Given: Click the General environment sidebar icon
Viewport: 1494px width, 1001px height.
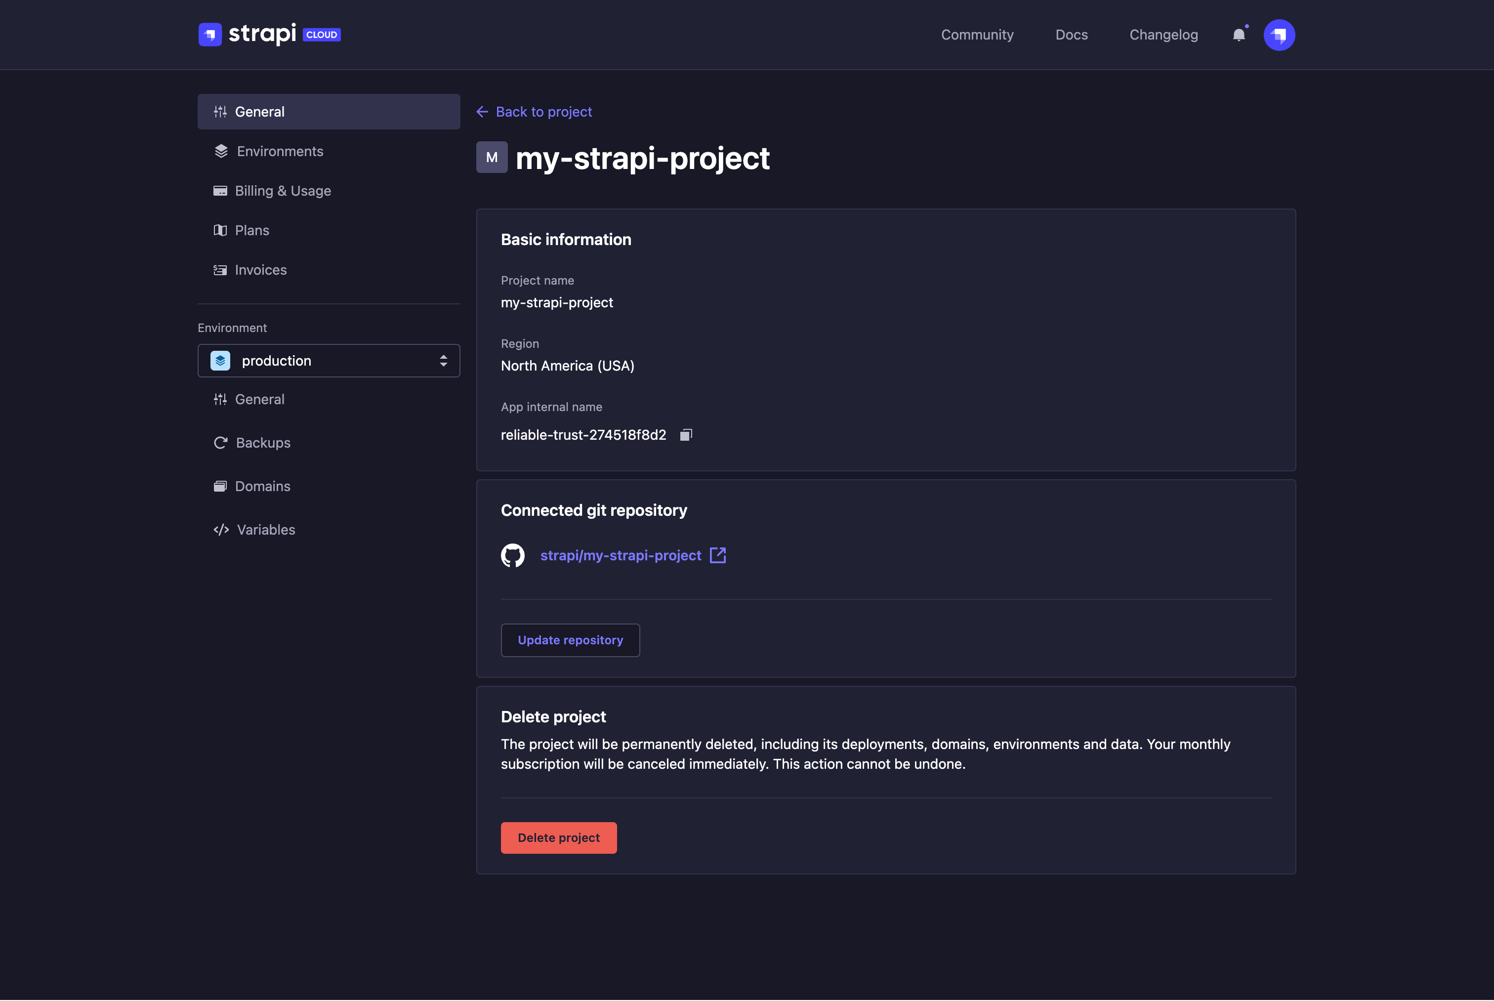Looking at the screenshot, I should [x=220, y=399].
